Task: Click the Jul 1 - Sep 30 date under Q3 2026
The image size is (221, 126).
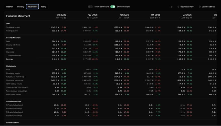Action: [61, 18]
